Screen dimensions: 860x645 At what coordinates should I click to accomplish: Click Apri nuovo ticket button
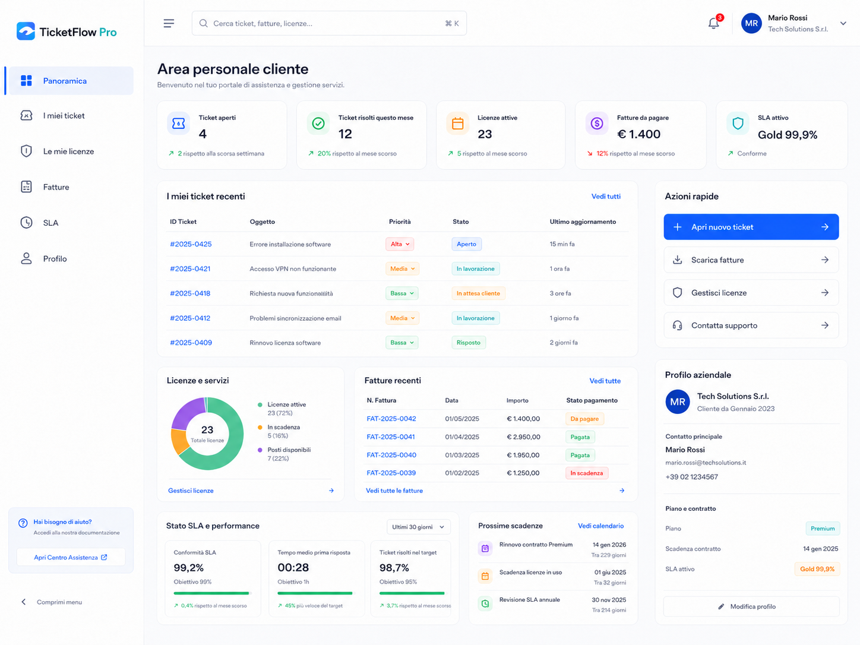click(x=751, y=227)
